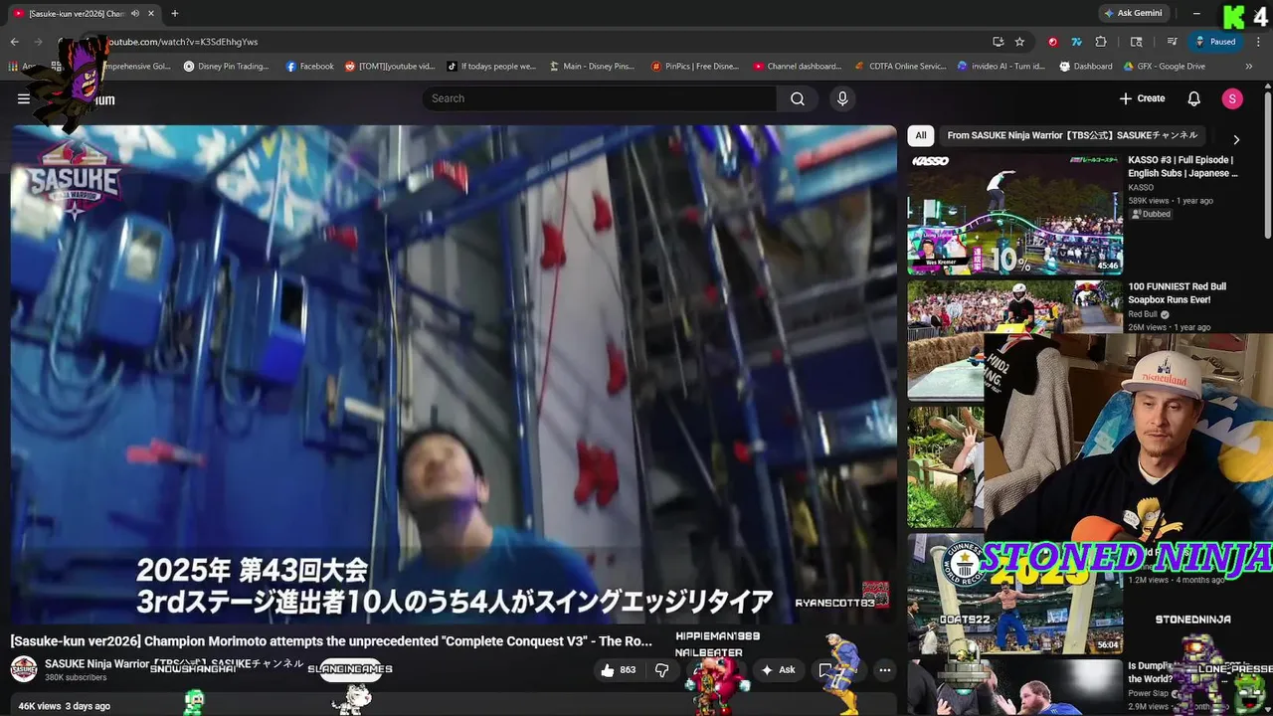Close the Sasuke-kun ver2026 tab
The height and width of the screenshot is (716, 1273).
point(149,14)
